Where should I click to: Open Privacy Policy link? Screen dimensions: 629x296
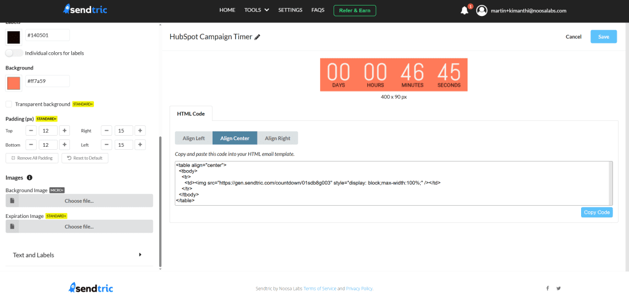pyautogui.click(x=359, y=289)
